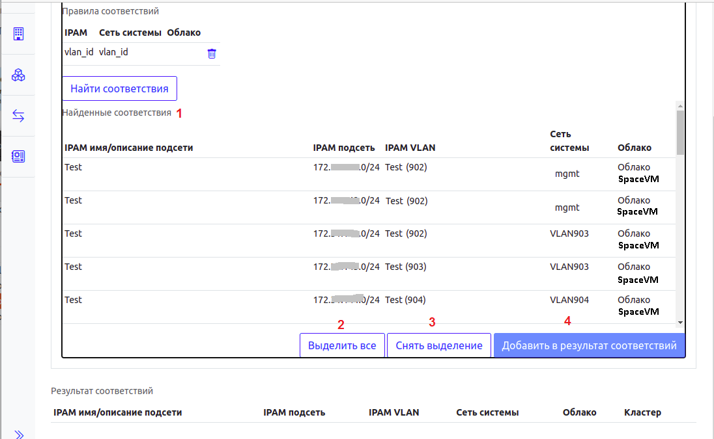
Task: Expand sidebar with the double chevron icon
Action: pyautogui.click(x=18, y=434)
